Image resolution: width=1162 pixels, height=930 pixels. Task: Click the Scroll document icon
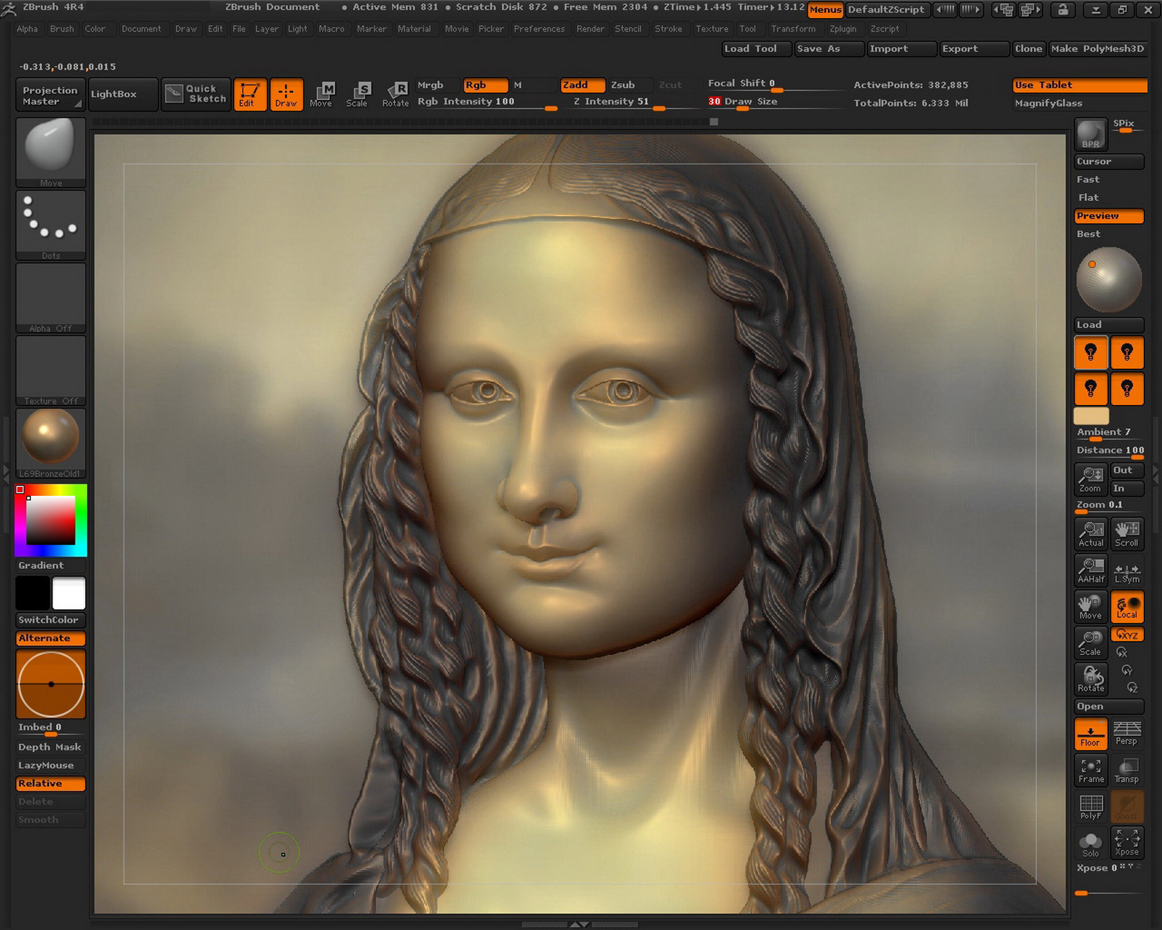coord(1127,534)
